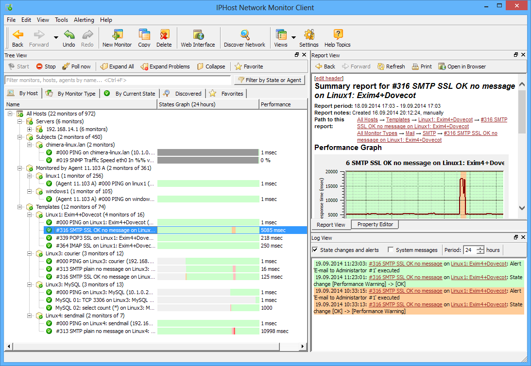This screenshot has height=366, width=531.
Task: Click Start in Tree View toolbar
Action: tap(18, 67)
